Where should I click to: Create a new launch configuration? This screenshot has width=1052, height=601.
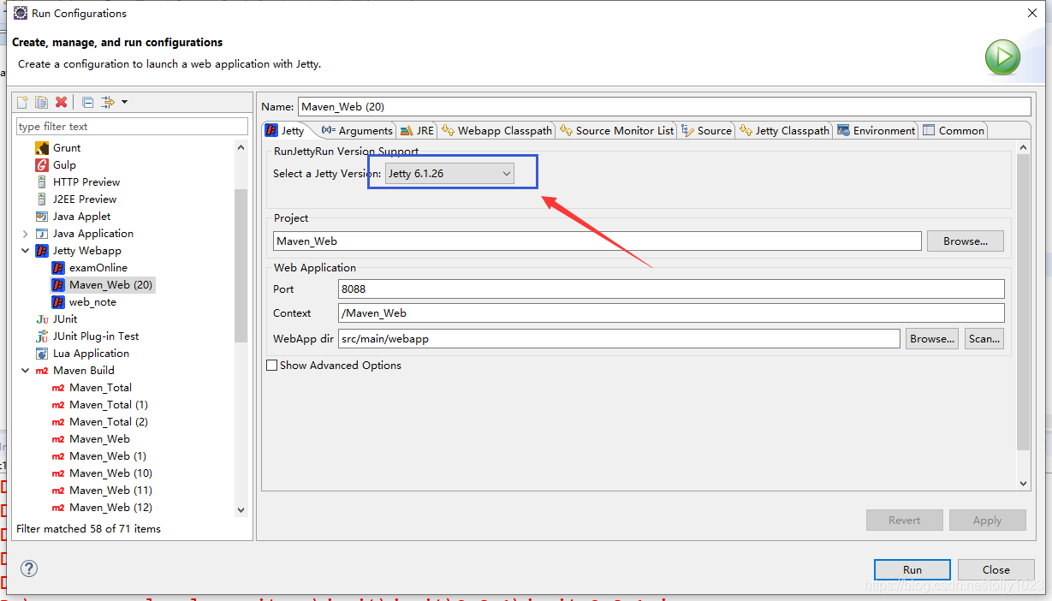tap(23, 102)
